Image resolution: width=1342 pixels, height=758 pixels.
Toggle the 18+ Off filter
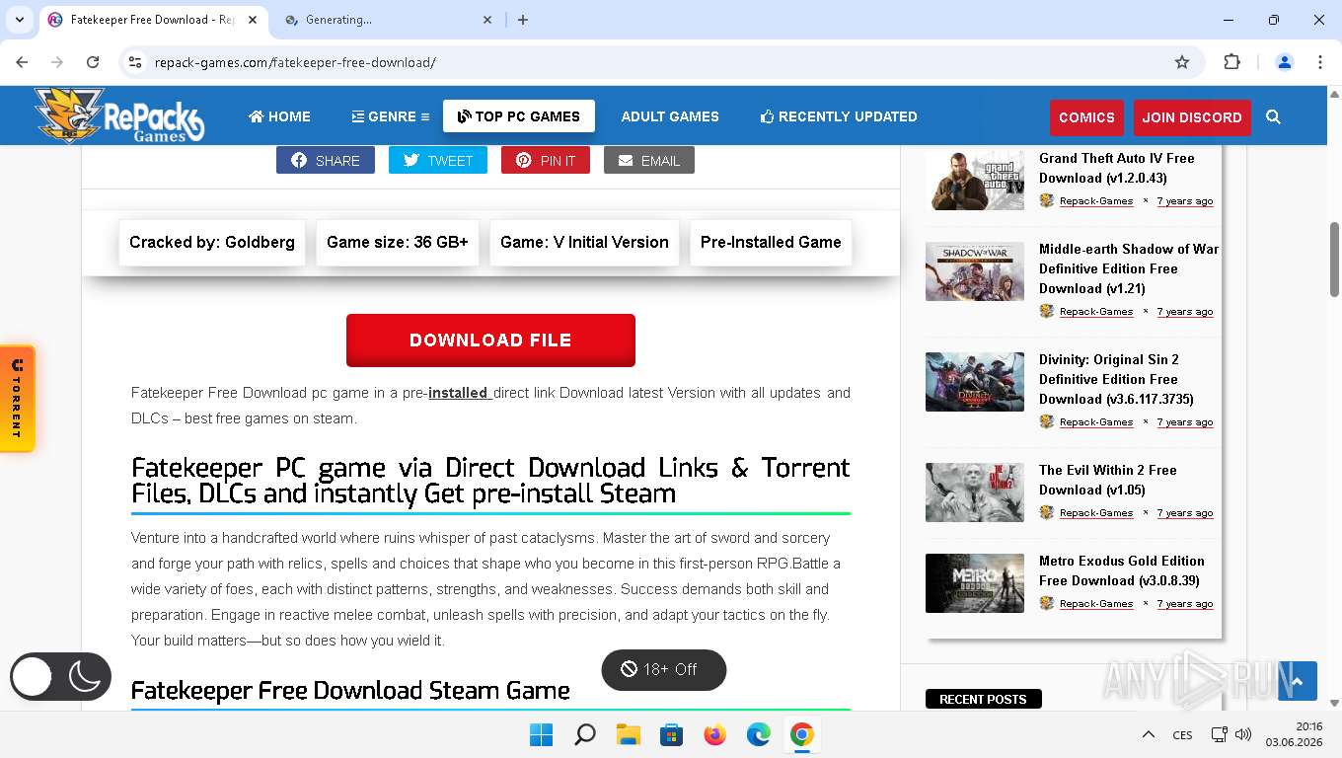coord(664,669)
